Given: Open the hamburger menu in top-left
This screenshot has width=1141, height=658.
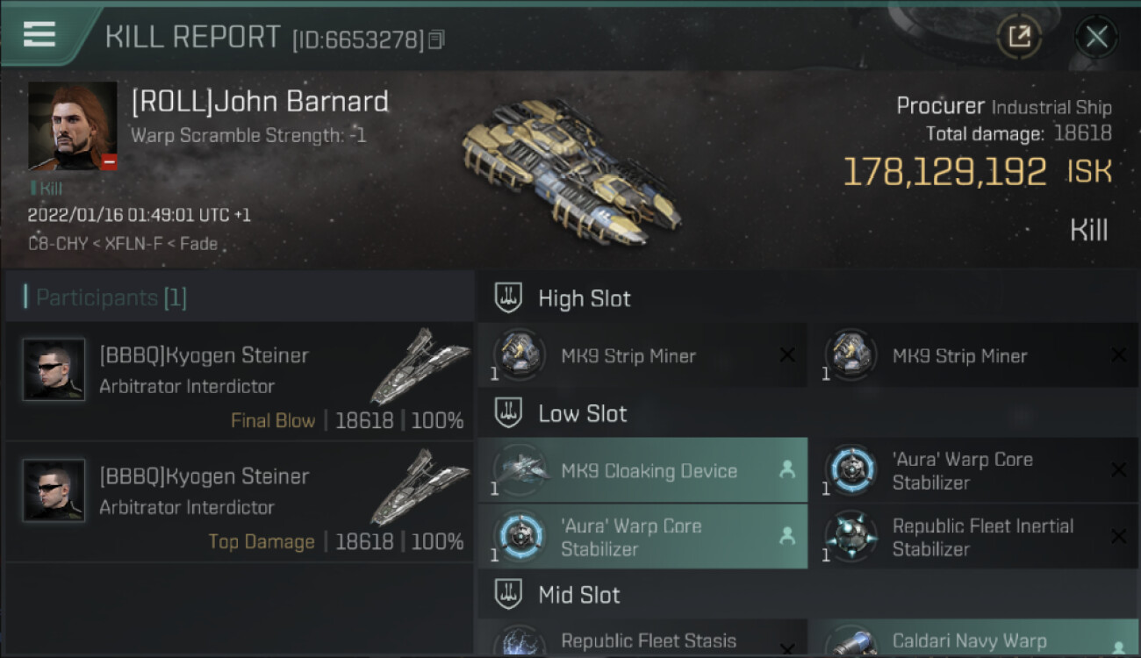Looking at the screenshot, I should 39,34.
